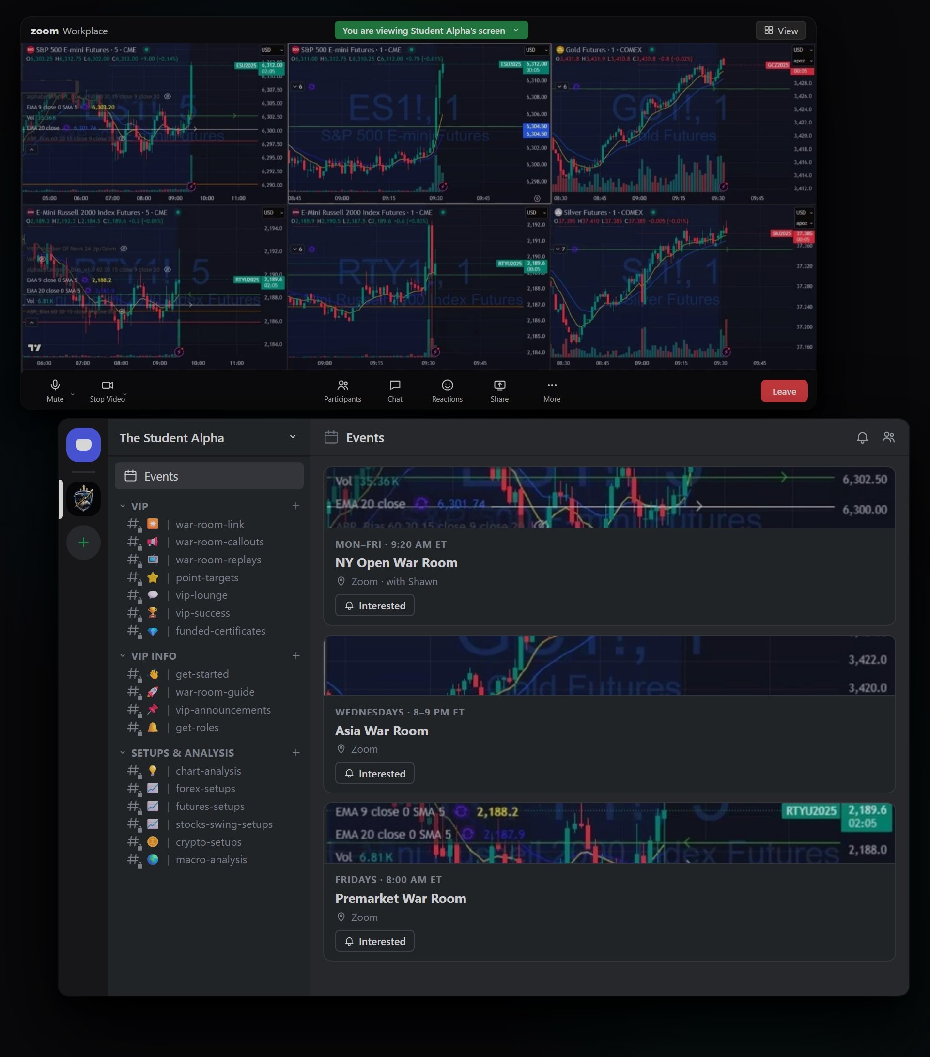Mark Interested for NY Open War Room
Screen dimensions: 930x1057
pyautogui.click(x=374, y=606)
